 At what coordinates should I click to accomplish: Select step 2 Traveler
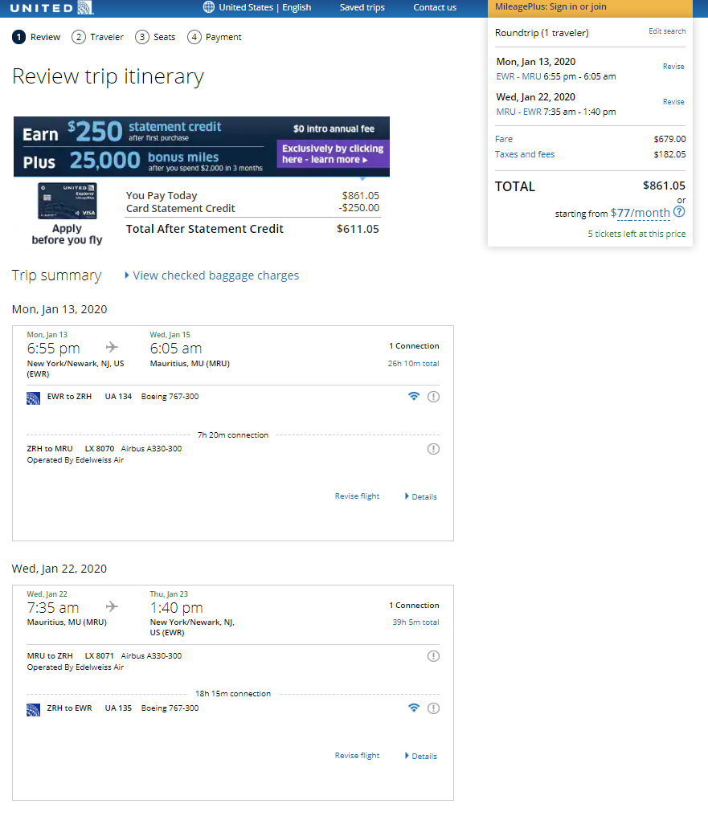tap(98, 37)
